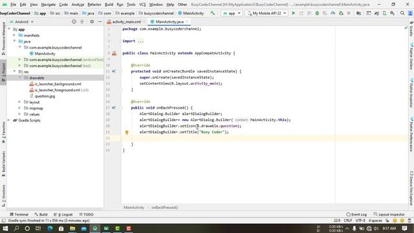This screenshot has height=233, width=414.
Task: Expand the layout folder
Action: [x=20, y=102]
